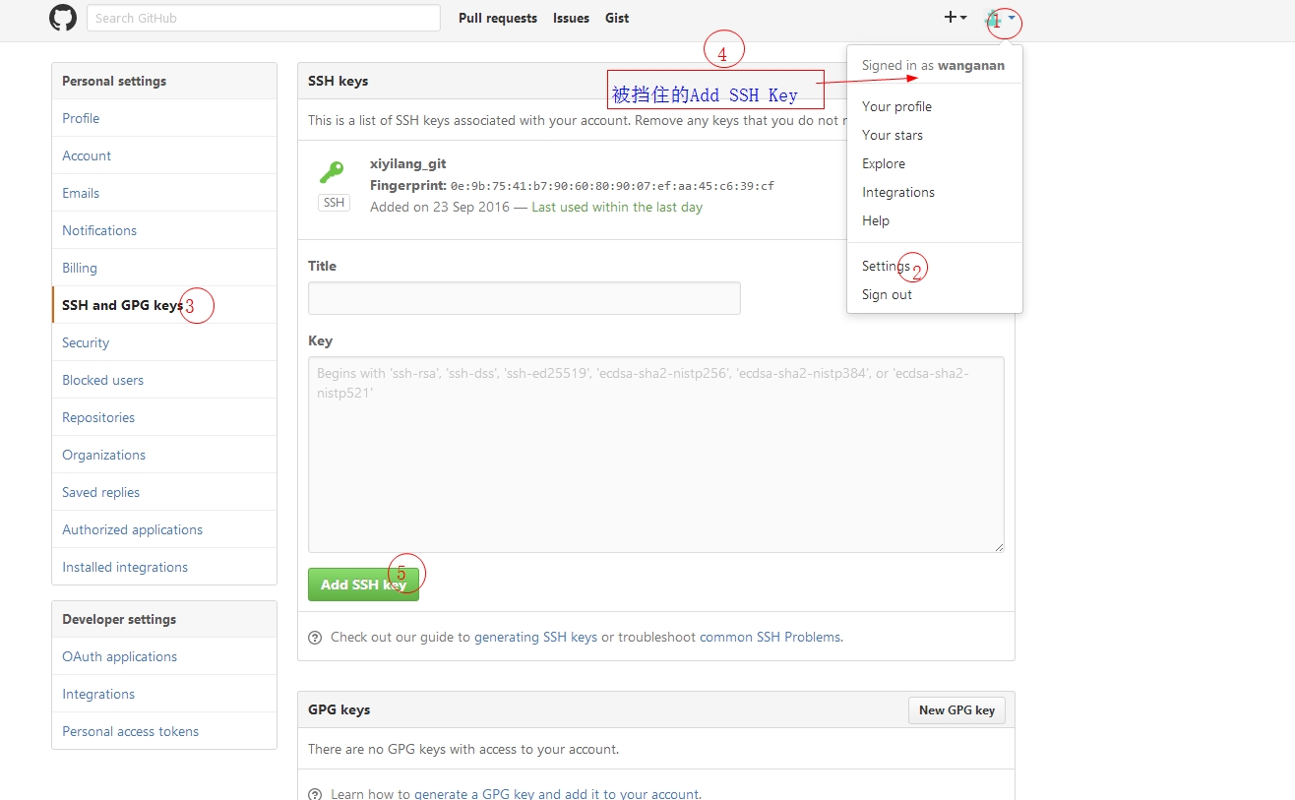Image resolution: width=1295 pixels, height=800 pixels.
Task: Open Notifications settings in the sidebar
Action: pyautogui.click(x=164, y=230)
